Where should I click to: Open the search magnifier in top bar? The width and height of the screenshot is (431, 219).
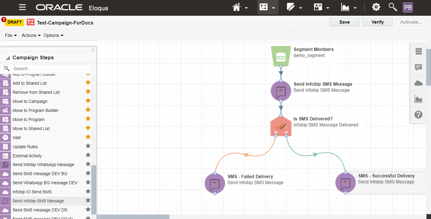(x=393, y=7)
